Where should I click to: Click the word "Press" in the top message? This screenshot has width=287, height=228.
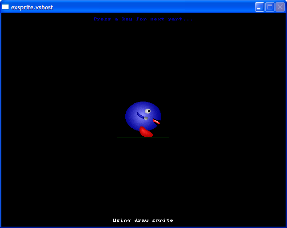click(x=102, y=19)
